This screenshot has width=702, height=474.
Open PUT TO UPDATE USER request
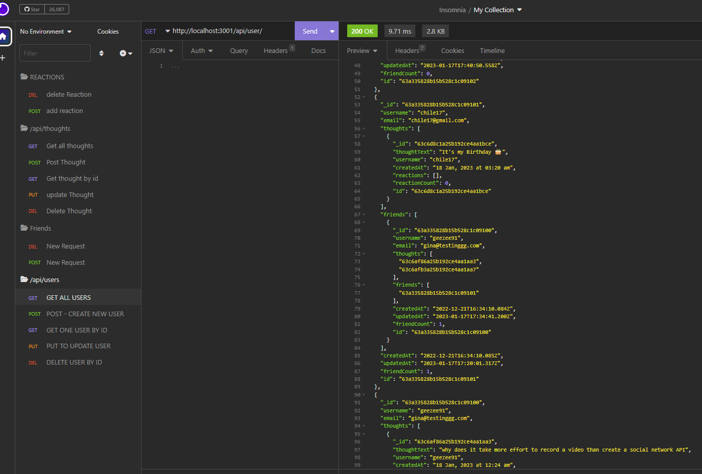pos(78,346)
